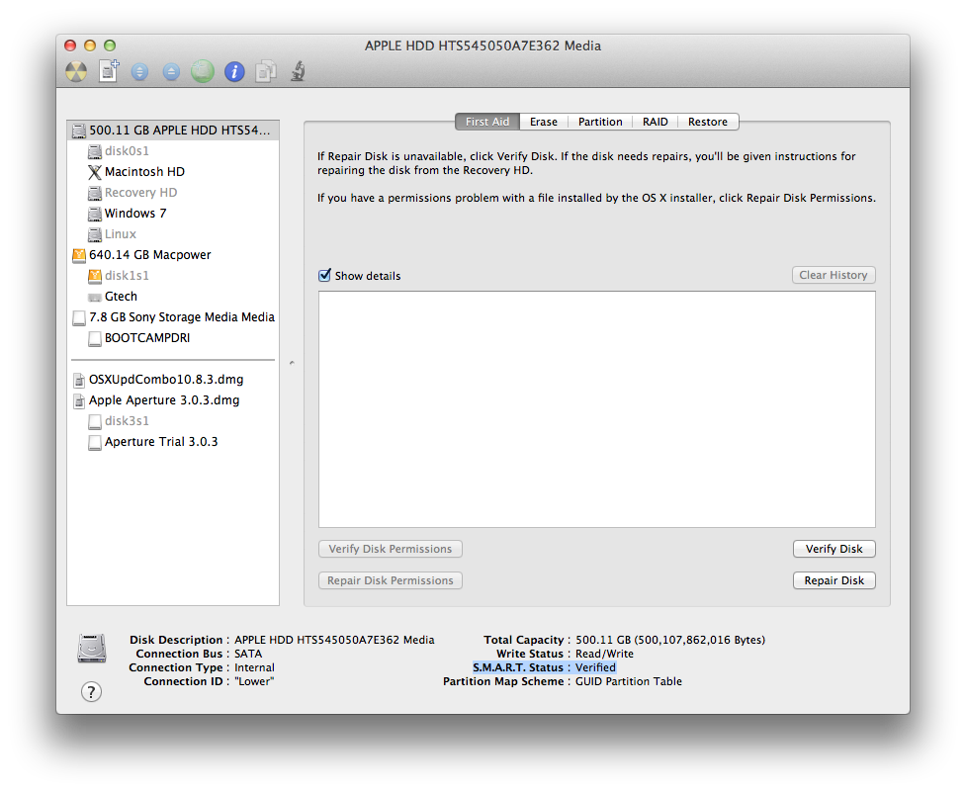This screenshot has width=966, height=792.
Task: Click the Connection Type Internal value
Action: pos(254,667)
